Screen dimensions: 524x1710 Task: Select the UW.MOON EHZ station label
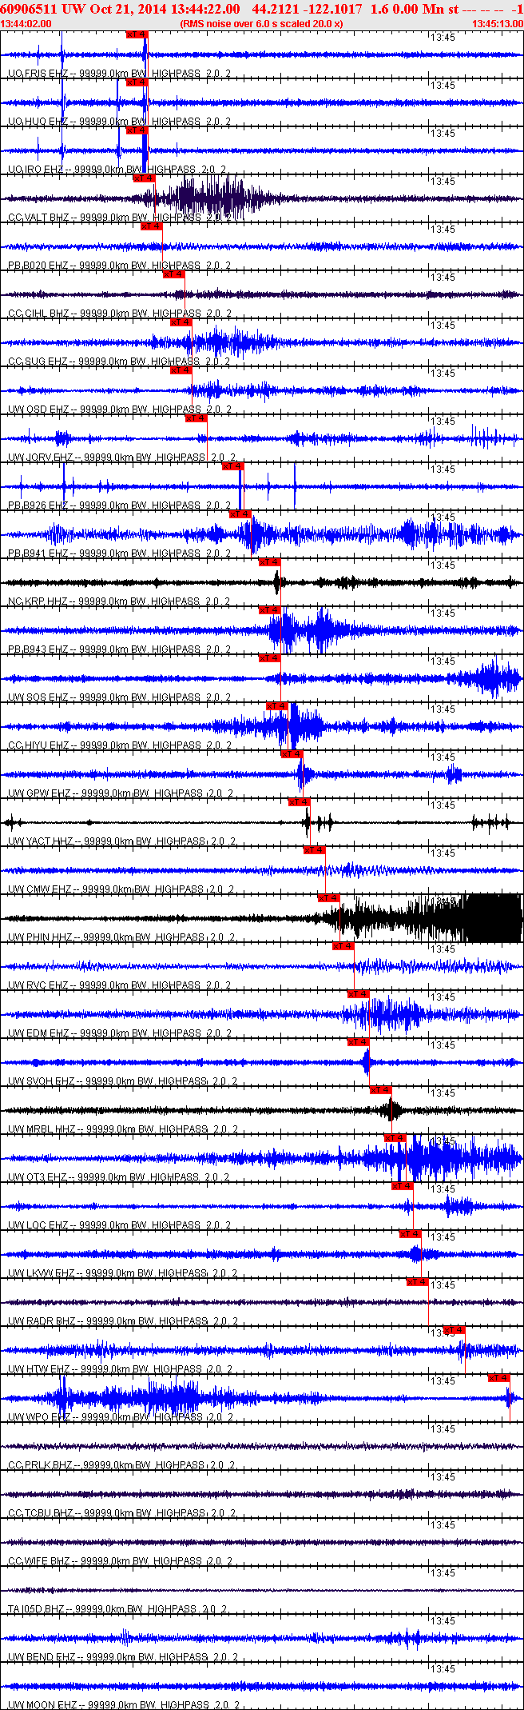pos(121,1705)
